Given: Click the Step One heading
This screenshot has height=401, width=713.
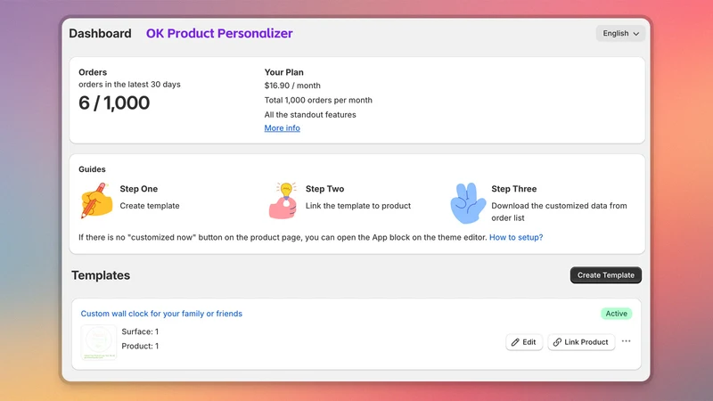Looking at the screenshot, I should pyautogui.click(x=139, y=189).
